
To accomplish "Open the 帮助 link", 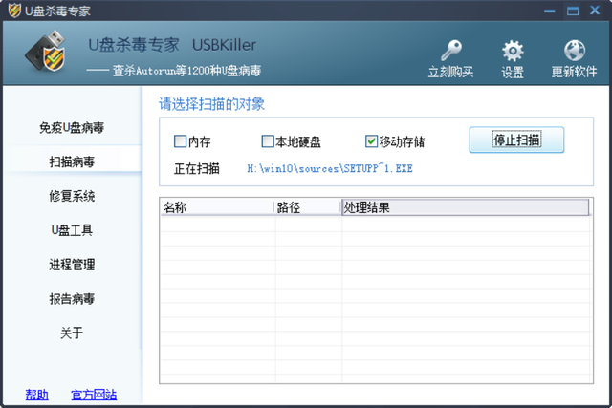I will pyautogui.click(x=36, y=395).
